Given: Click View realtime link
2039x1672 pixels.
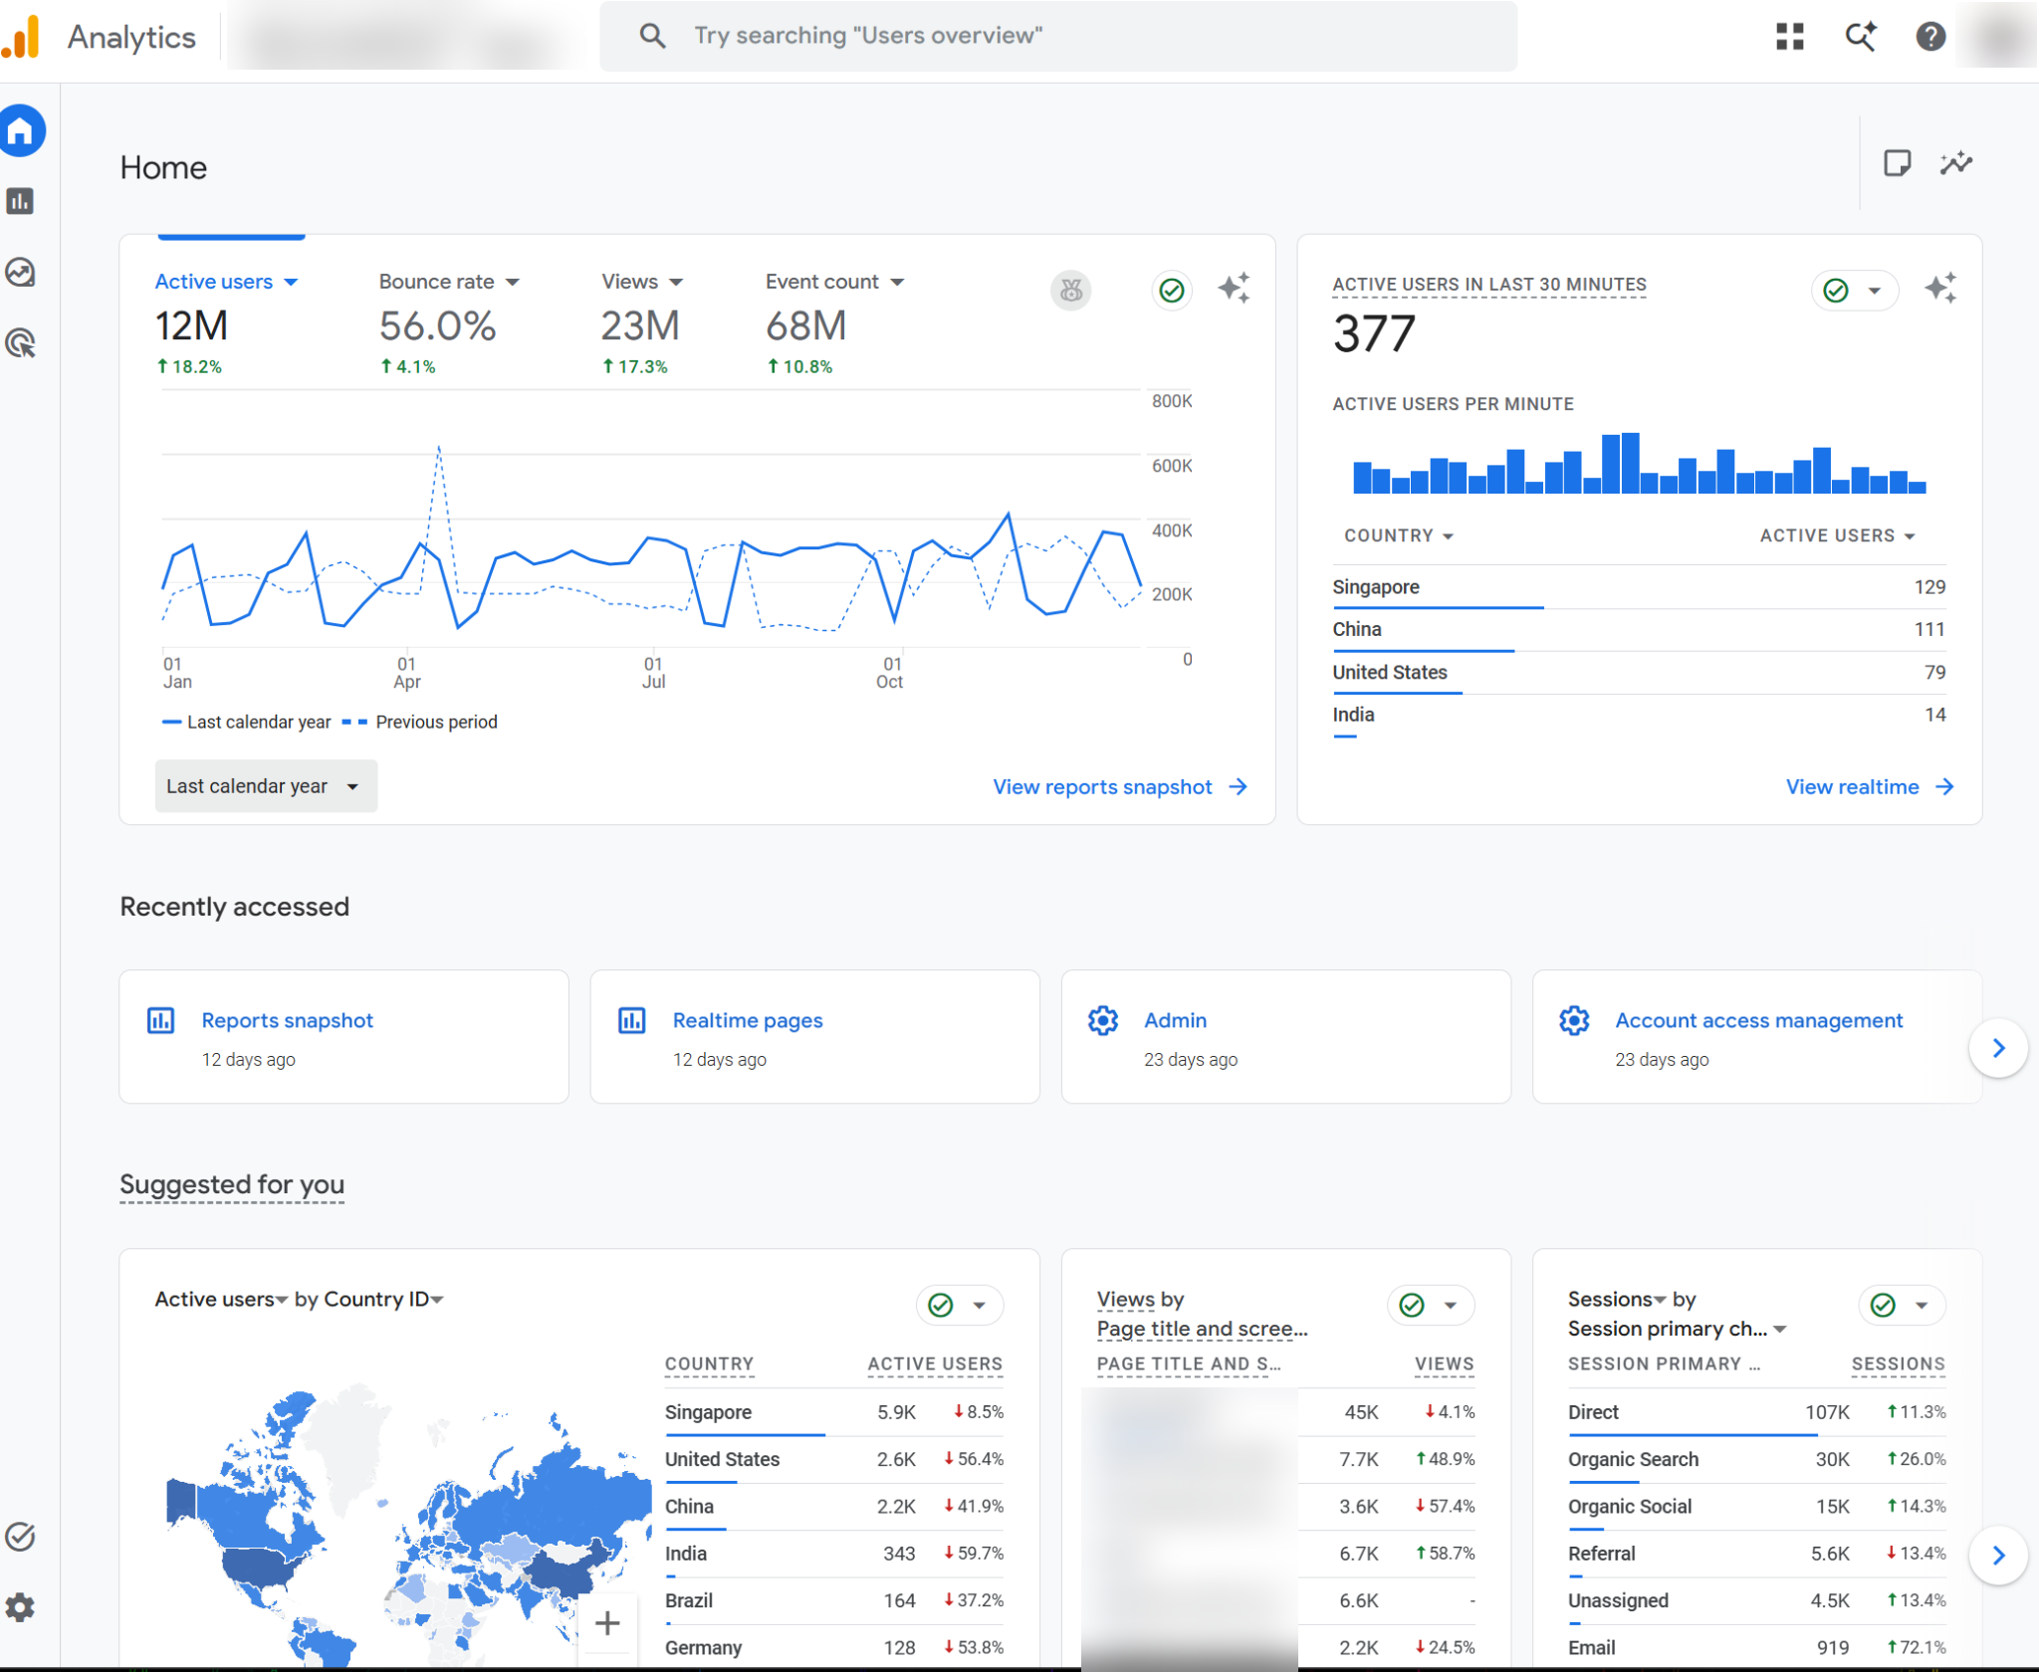Looking at the screenshot, I should point(1870,787).
